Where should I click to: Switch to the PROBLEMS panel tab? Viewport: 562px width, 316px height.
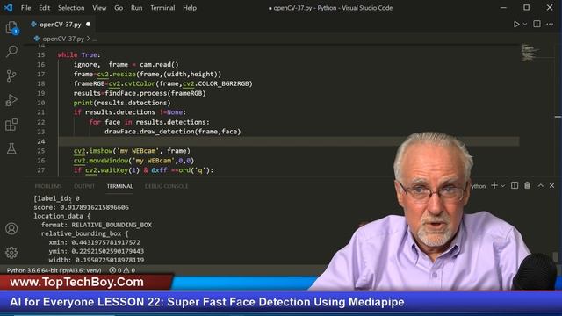click(48, 186)
